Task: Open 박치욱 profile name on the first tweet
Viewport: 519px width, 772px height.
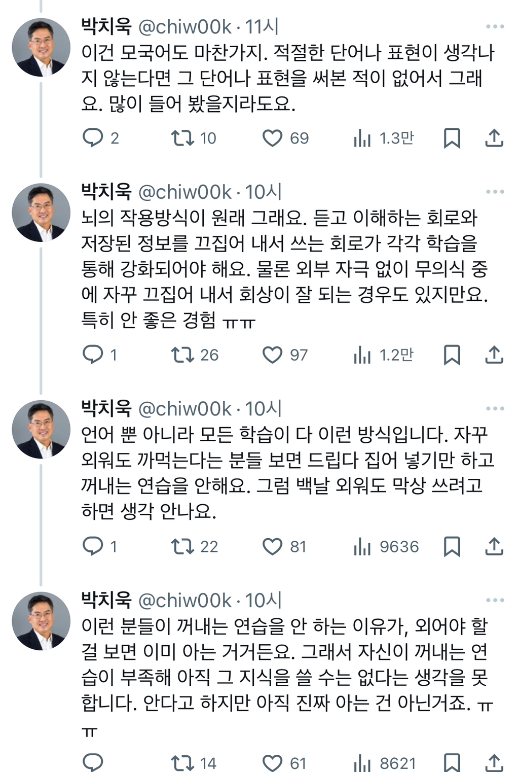Action: (x=106, y=26)
